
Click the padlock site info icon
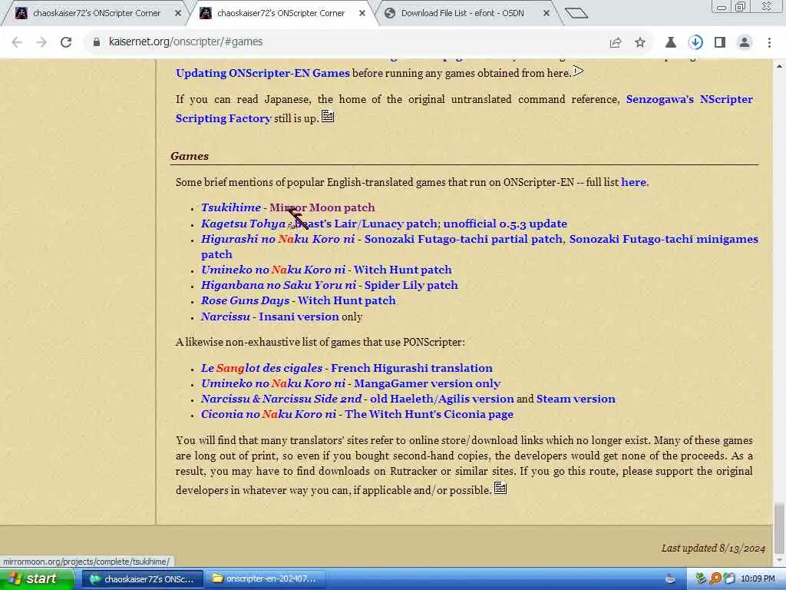(97, 42)
